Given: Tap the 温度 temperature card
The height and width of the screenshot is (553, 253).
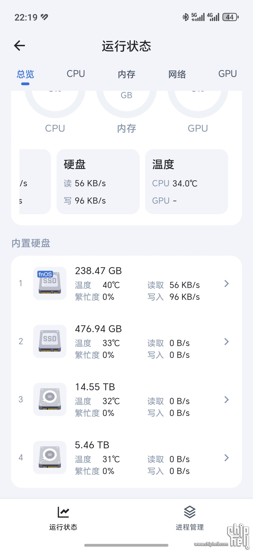Looking at the screenshot, I should [187, 181].
